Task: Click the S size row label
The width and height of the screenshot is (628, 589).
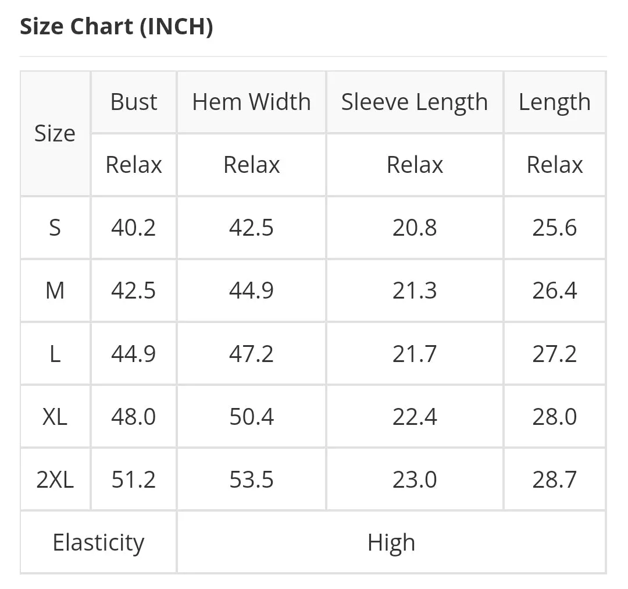Action: [x=55, y=228]
